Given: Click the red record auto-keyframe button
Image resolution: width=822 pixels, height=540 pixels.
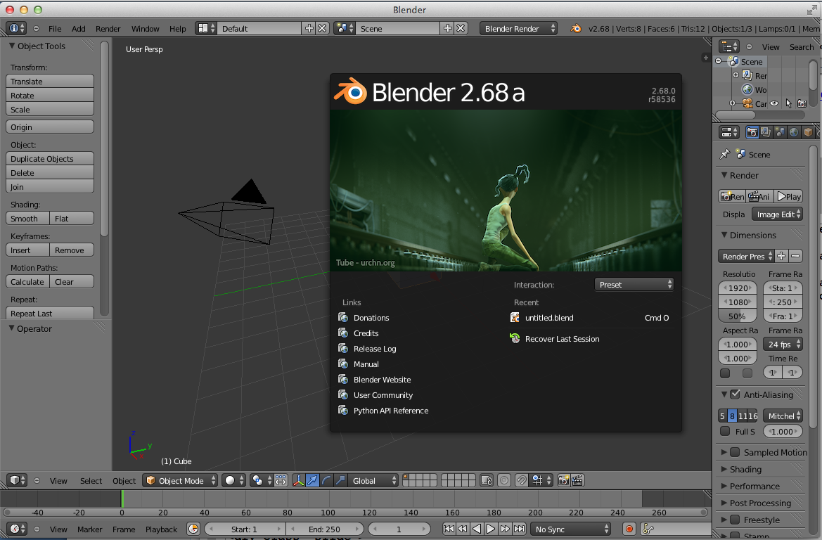Looking at the screenshot, I should click(x=629, y=529).
